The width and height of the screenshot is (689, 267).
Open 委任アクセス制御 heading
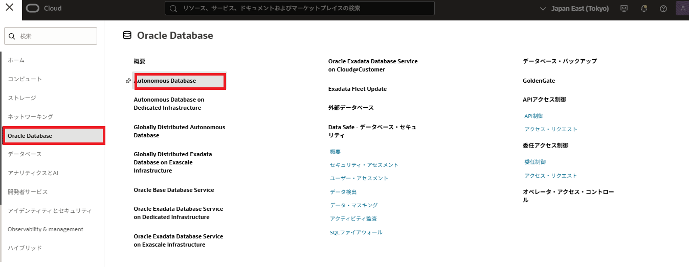545,145
